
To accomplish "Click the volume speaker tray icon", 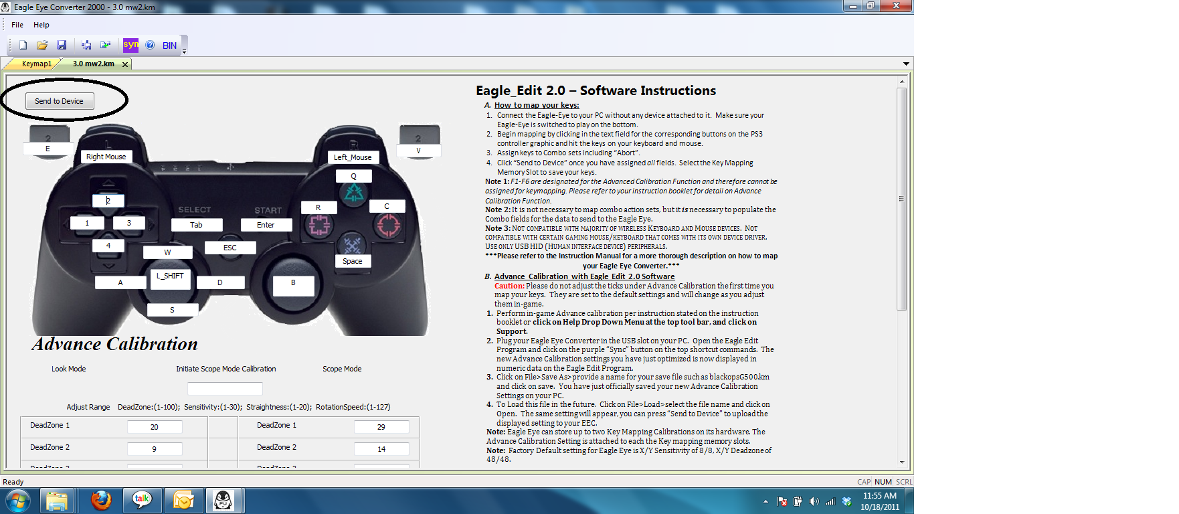I will (x=814, y=501).
